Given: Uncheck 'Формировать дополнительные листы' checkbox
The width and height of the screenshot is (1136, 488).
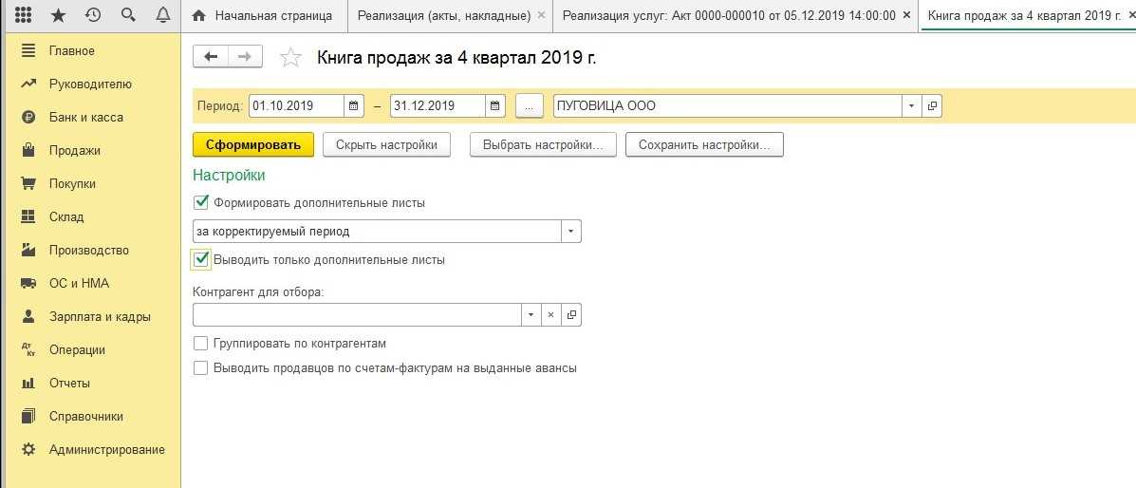Looking at the screenshot, I should point(200,202).
